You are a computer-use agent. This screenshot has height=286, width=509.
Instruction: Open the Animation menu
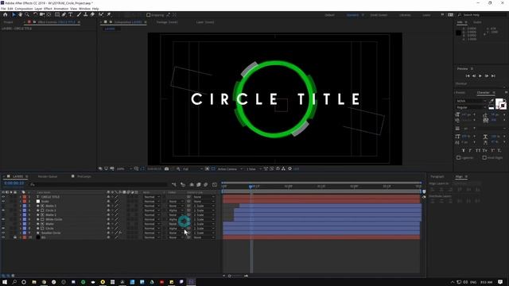60,9
